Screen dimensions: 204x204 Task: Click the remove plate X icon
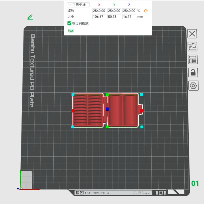click(192, 34)
